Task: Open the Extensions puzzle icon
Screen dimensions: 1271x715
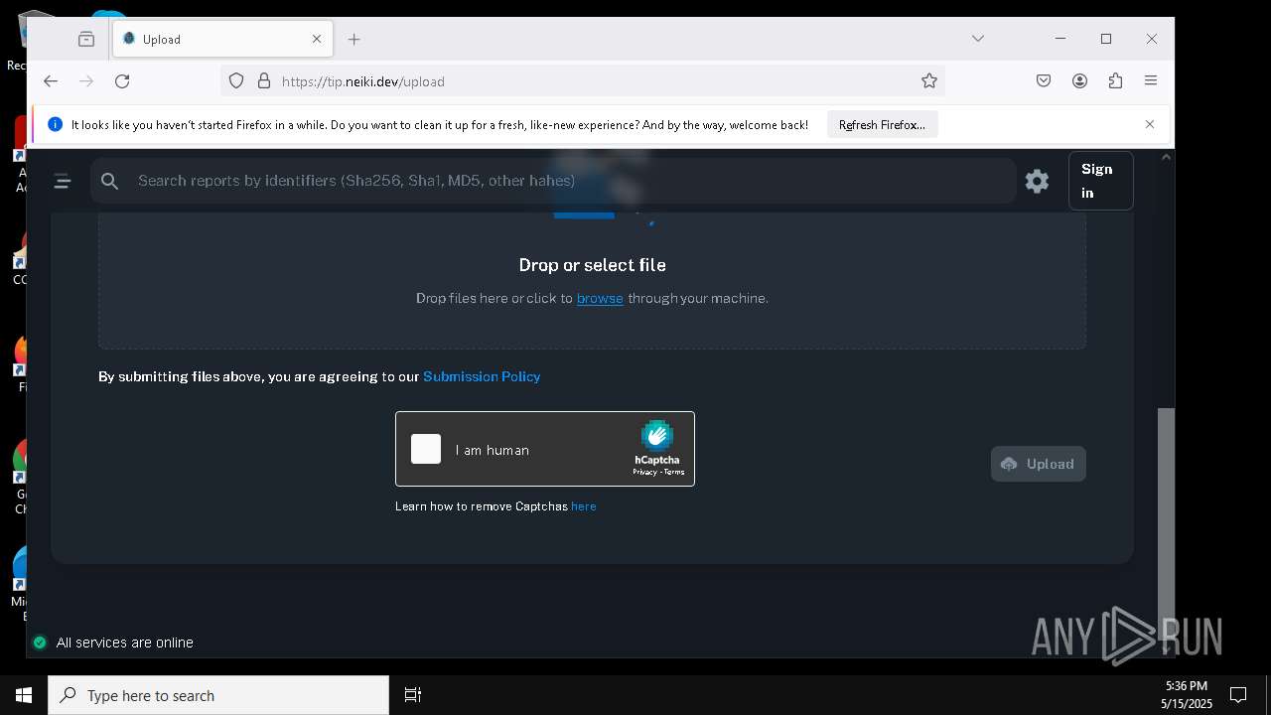Action: tap(1116, 81)
